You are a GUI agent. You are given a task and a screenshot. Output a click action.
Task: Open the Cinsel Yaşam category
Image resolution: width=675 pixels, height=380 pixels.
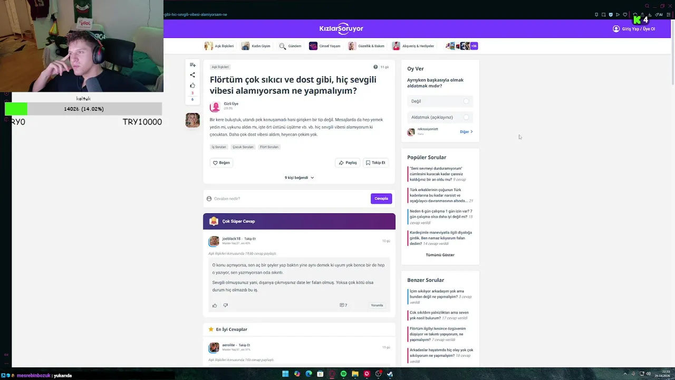click(x=324, y=46)
